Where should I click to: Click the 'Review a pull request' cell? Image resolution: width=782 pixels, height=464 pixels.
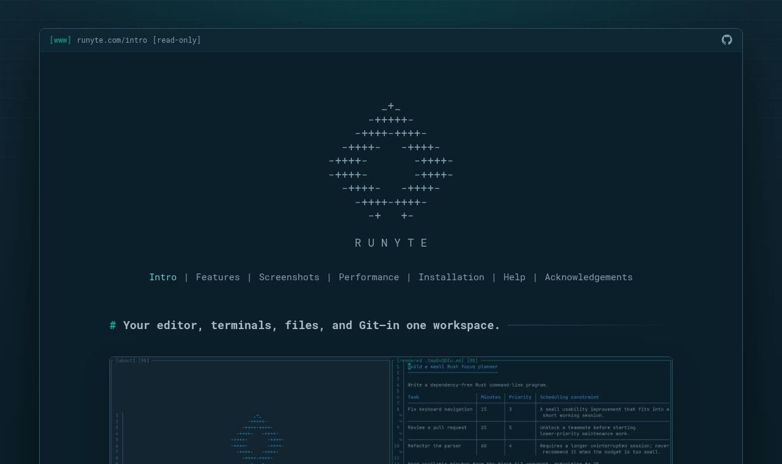438,427
